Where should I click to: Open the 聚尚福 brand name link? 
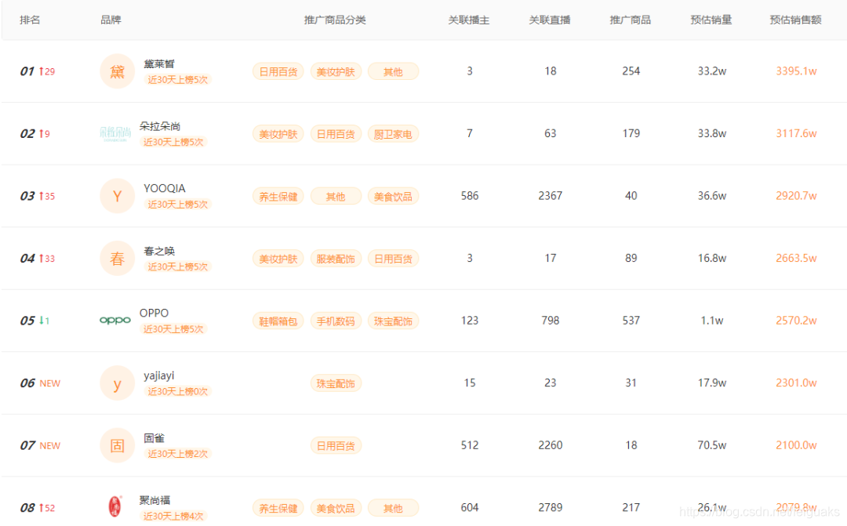(x=154, y=500)
